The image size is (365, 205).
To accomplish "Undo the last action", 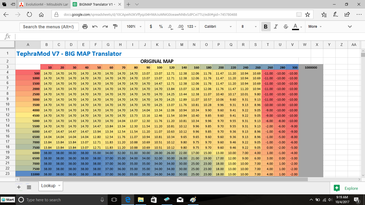I will point(95,26).
